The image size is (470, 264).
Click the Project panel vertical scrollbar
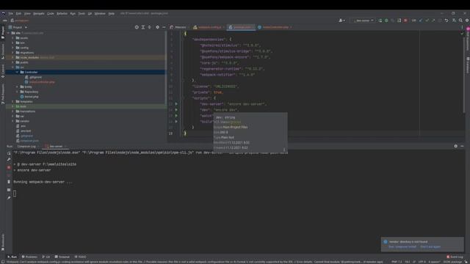pyautogui.click(x=165, y=67)
